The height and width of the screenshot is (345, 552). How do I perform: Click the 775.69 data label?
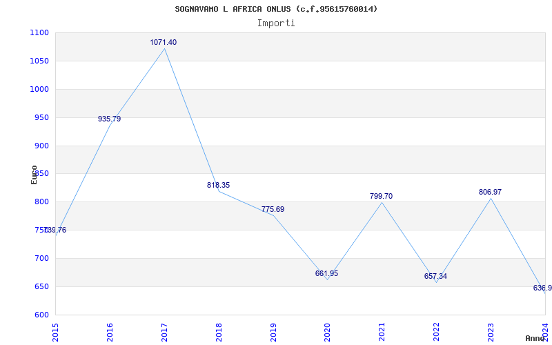(x=273, y=210)
